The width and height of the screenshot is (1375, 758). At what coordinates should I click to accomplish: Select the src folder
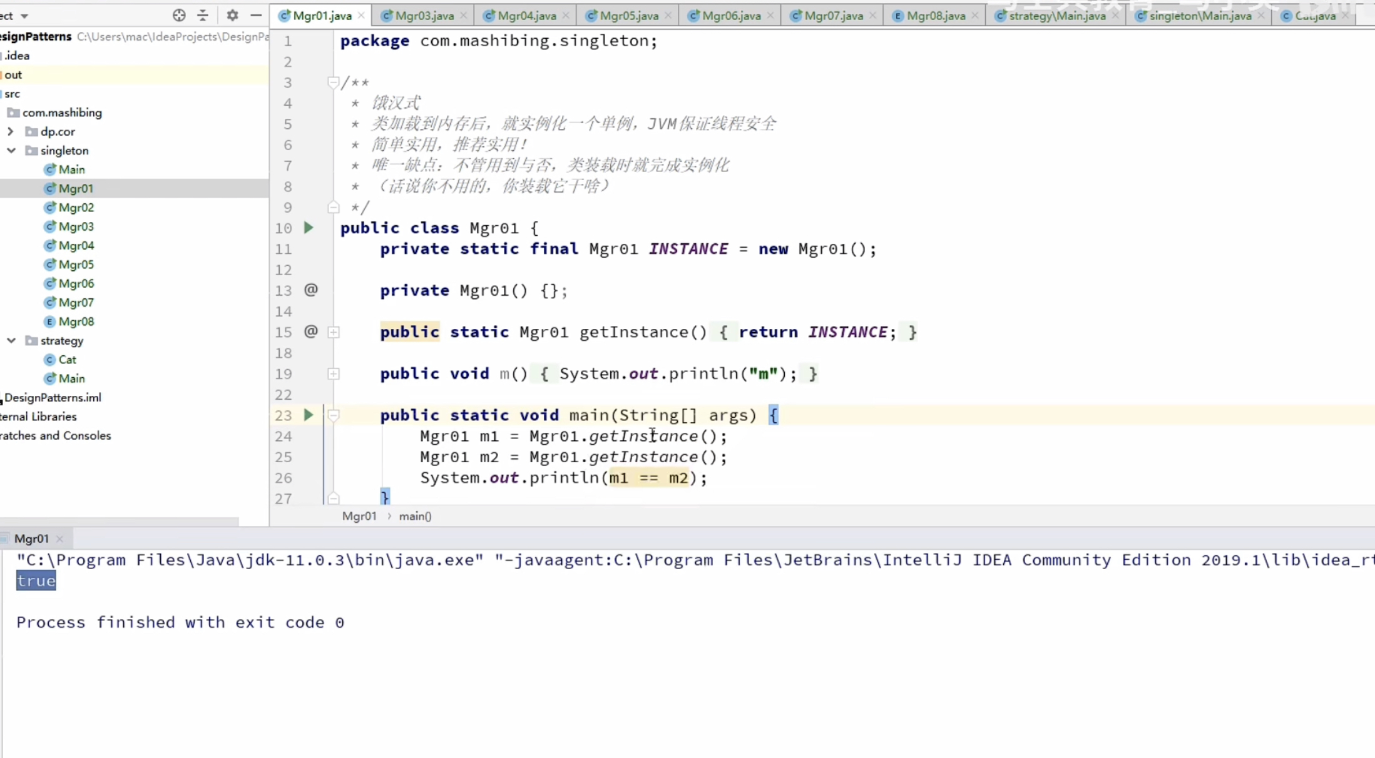11,94
